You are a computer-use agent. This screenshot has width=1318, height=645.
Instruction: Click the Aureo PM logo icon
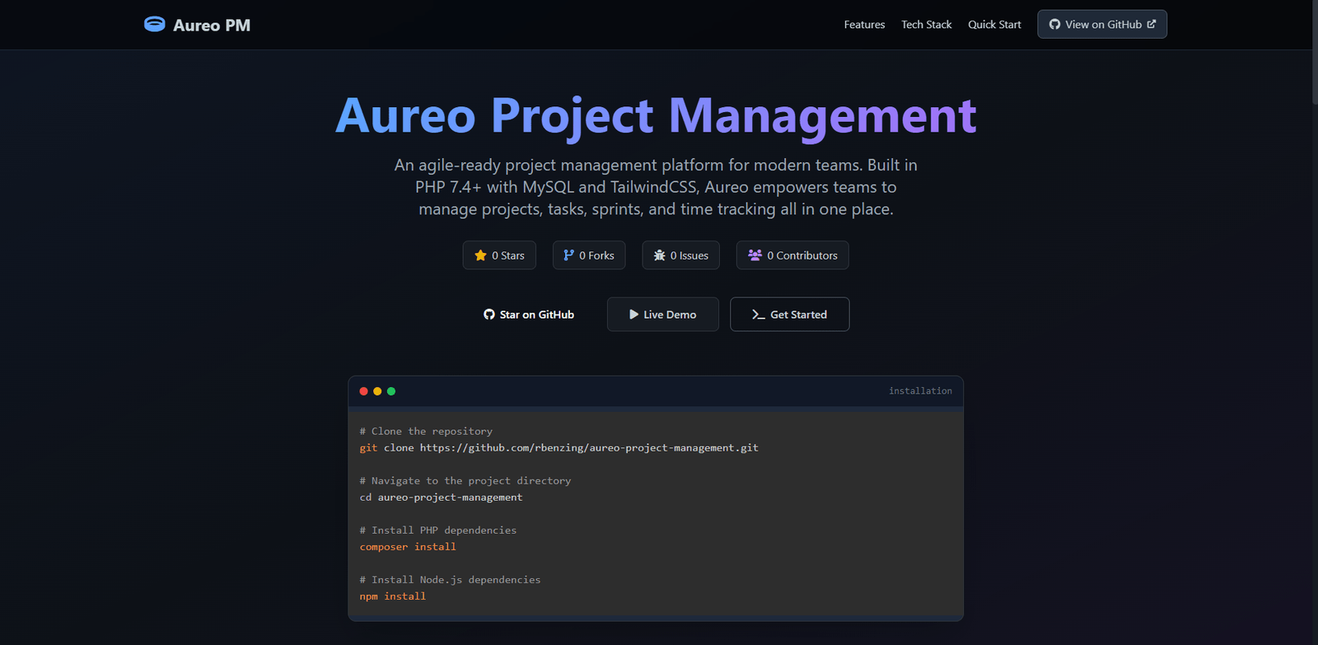(154, 25)
